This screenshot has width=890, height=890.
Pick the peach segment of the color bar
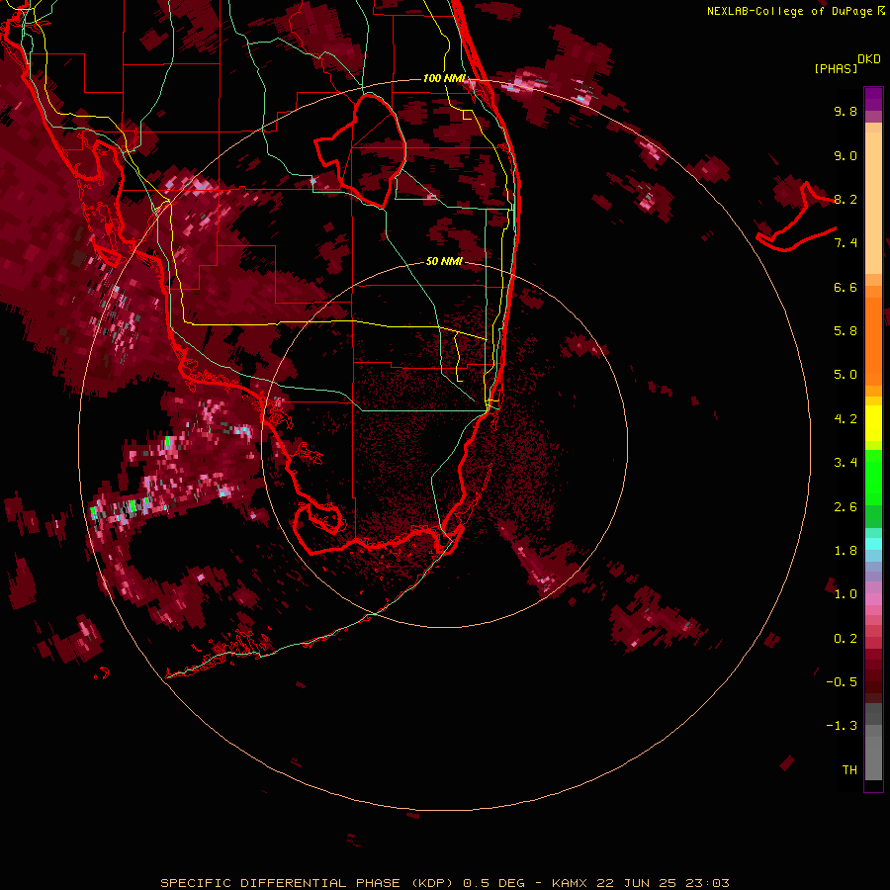[873, 203]
